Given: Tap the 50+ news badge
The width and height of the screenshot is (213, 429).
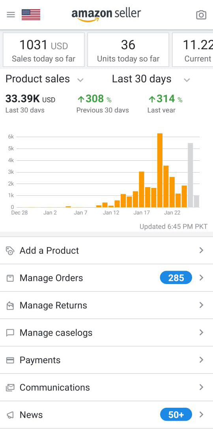Looking at the screenshot, I should tap(176, 415).
